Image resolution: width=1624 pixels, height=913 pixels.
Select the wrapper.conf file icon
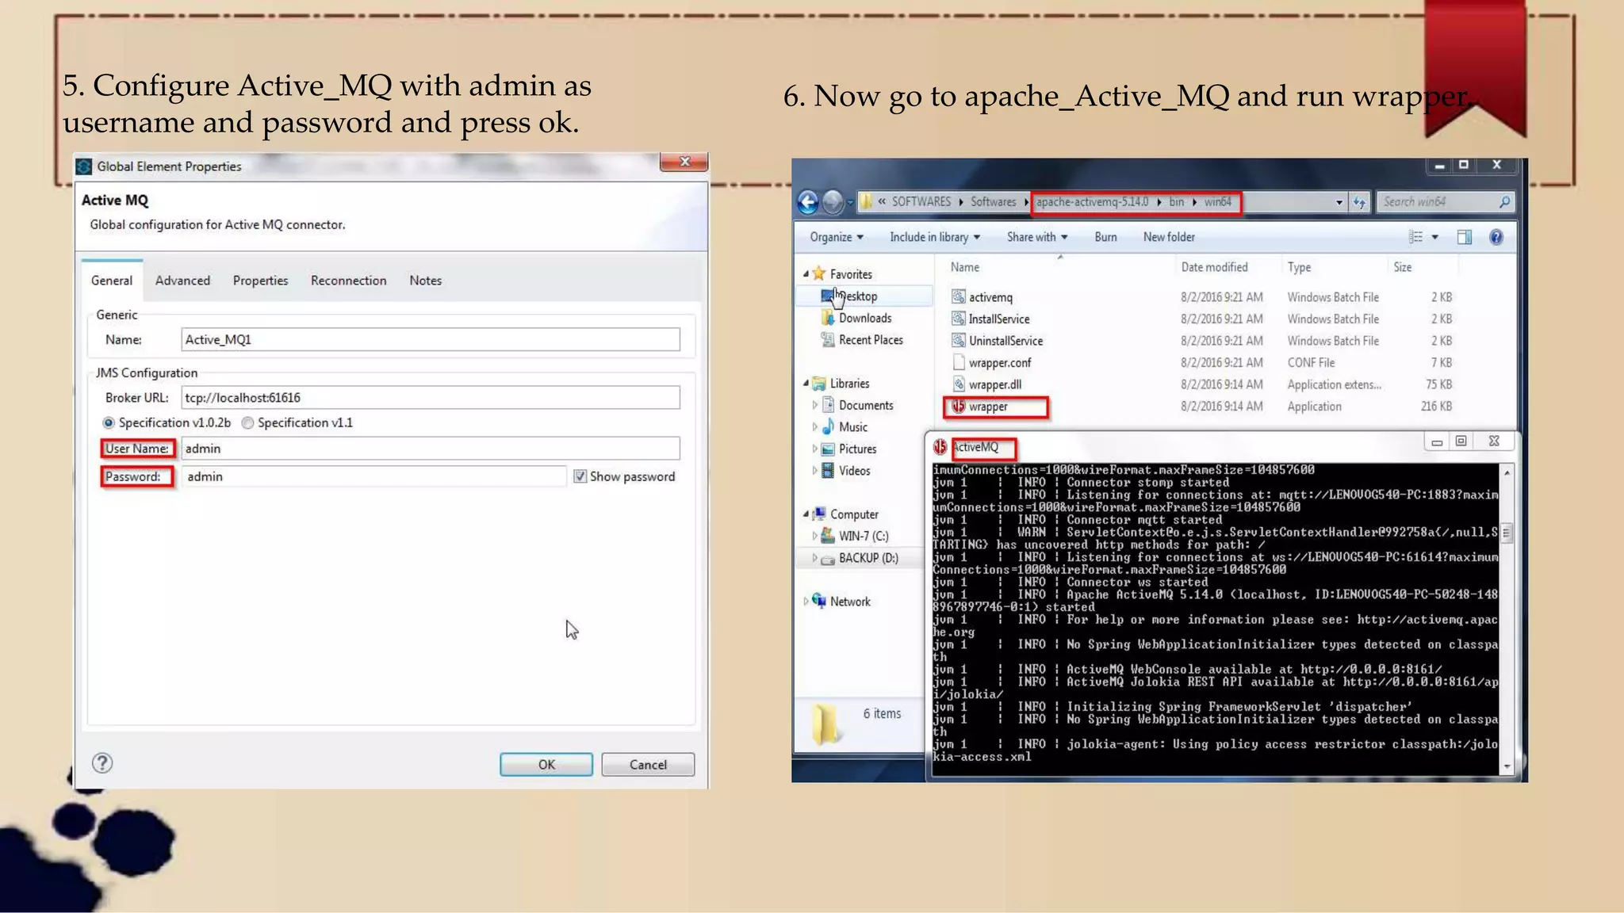[x=958, y=362]
